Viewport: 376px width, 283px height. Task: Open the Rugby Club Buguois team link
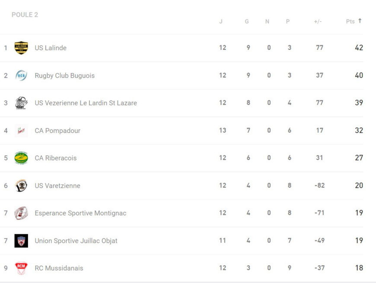click(x=64, y=76)
